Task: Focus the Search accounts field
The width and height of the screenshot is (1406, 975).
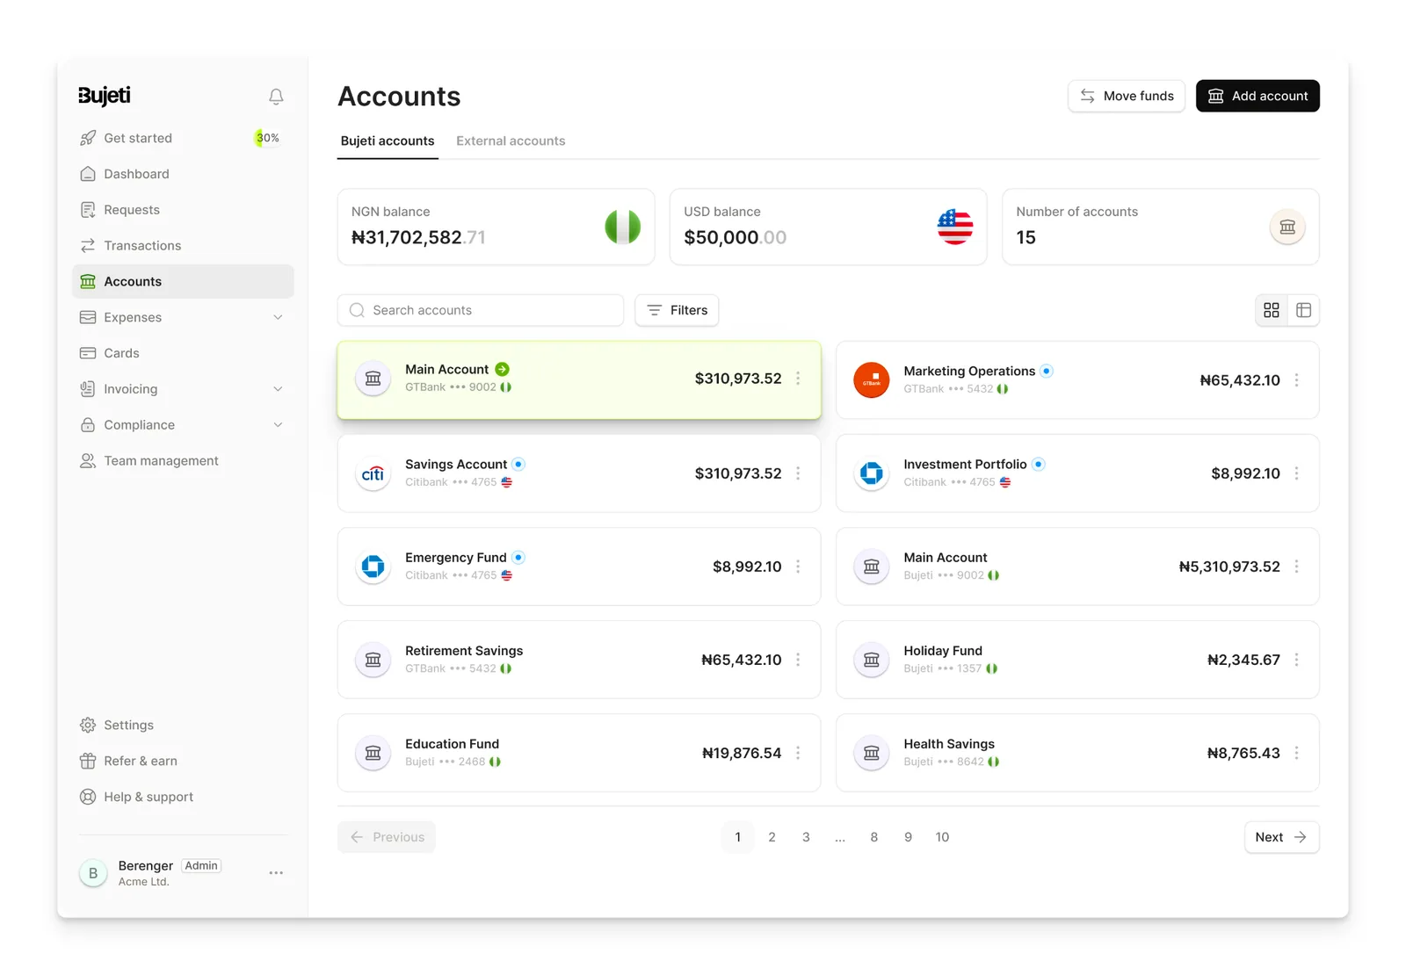Action: point(481,310)
